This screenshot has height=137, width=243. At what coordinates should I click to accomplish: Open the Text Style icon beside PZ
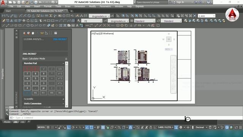pos(79,21)
